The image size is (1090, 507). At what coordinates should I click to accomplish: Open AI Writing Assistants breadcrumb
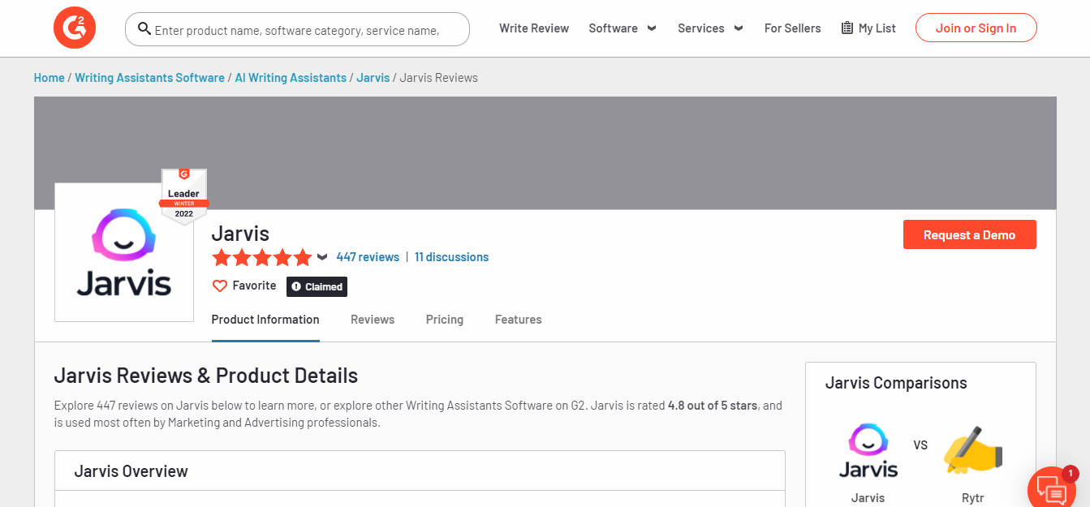click(291, 78)
